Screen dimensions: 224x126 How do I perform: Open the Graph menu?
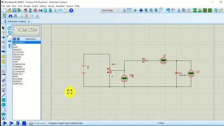pos(35,6)
